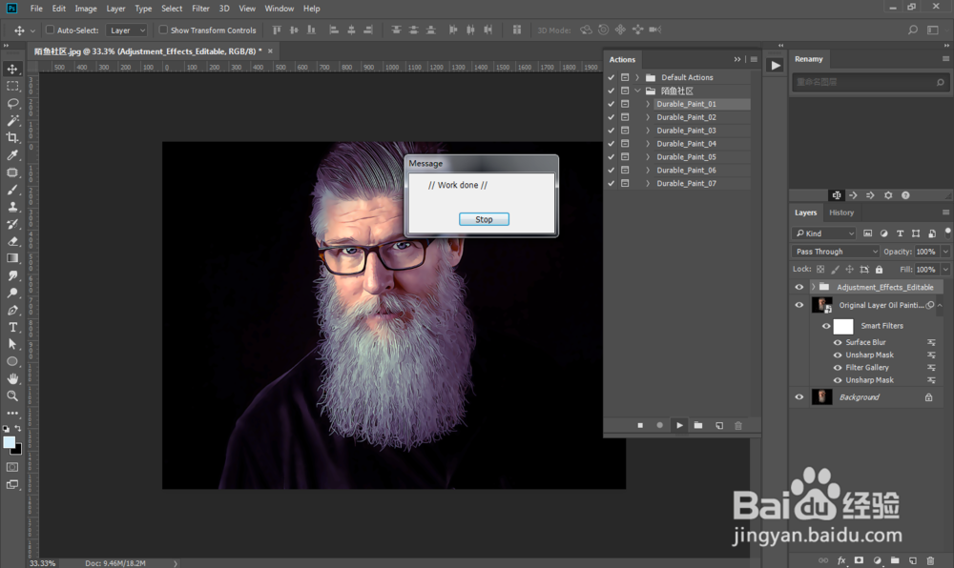954x568 pixels.
Task: Select the Horizontal Type tool
Action: (x=12, y=327)
